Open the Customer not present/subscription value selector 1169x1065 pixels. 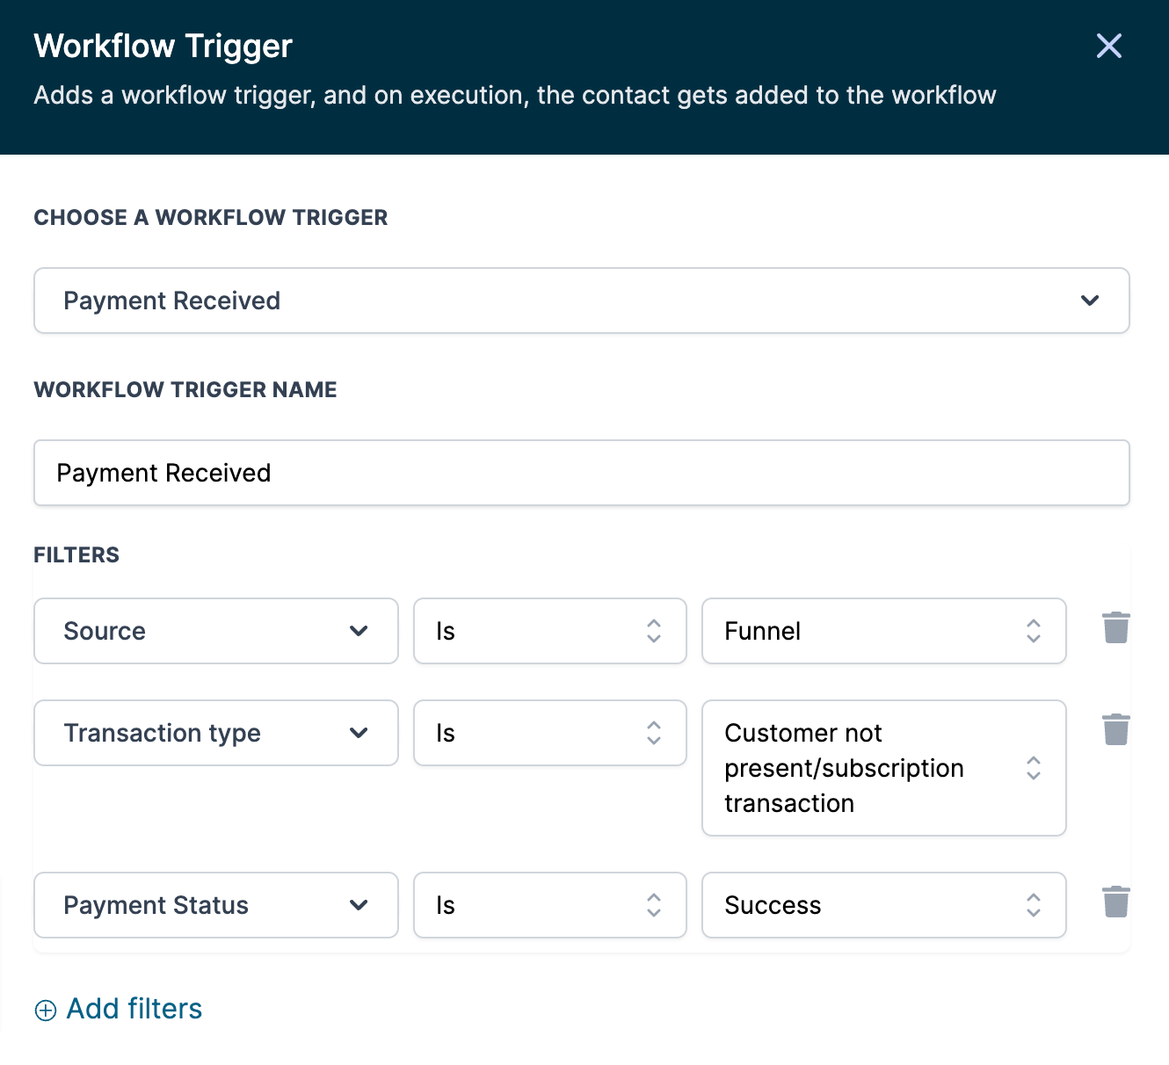point(883,768)
